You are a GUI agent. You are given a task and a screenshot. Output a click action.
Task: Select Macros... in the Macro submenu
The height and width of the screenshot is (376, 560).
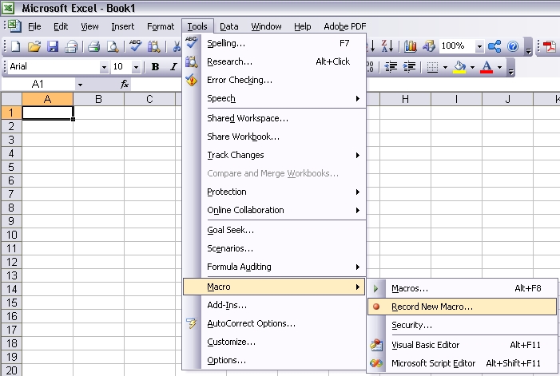(x=463, y=288)
